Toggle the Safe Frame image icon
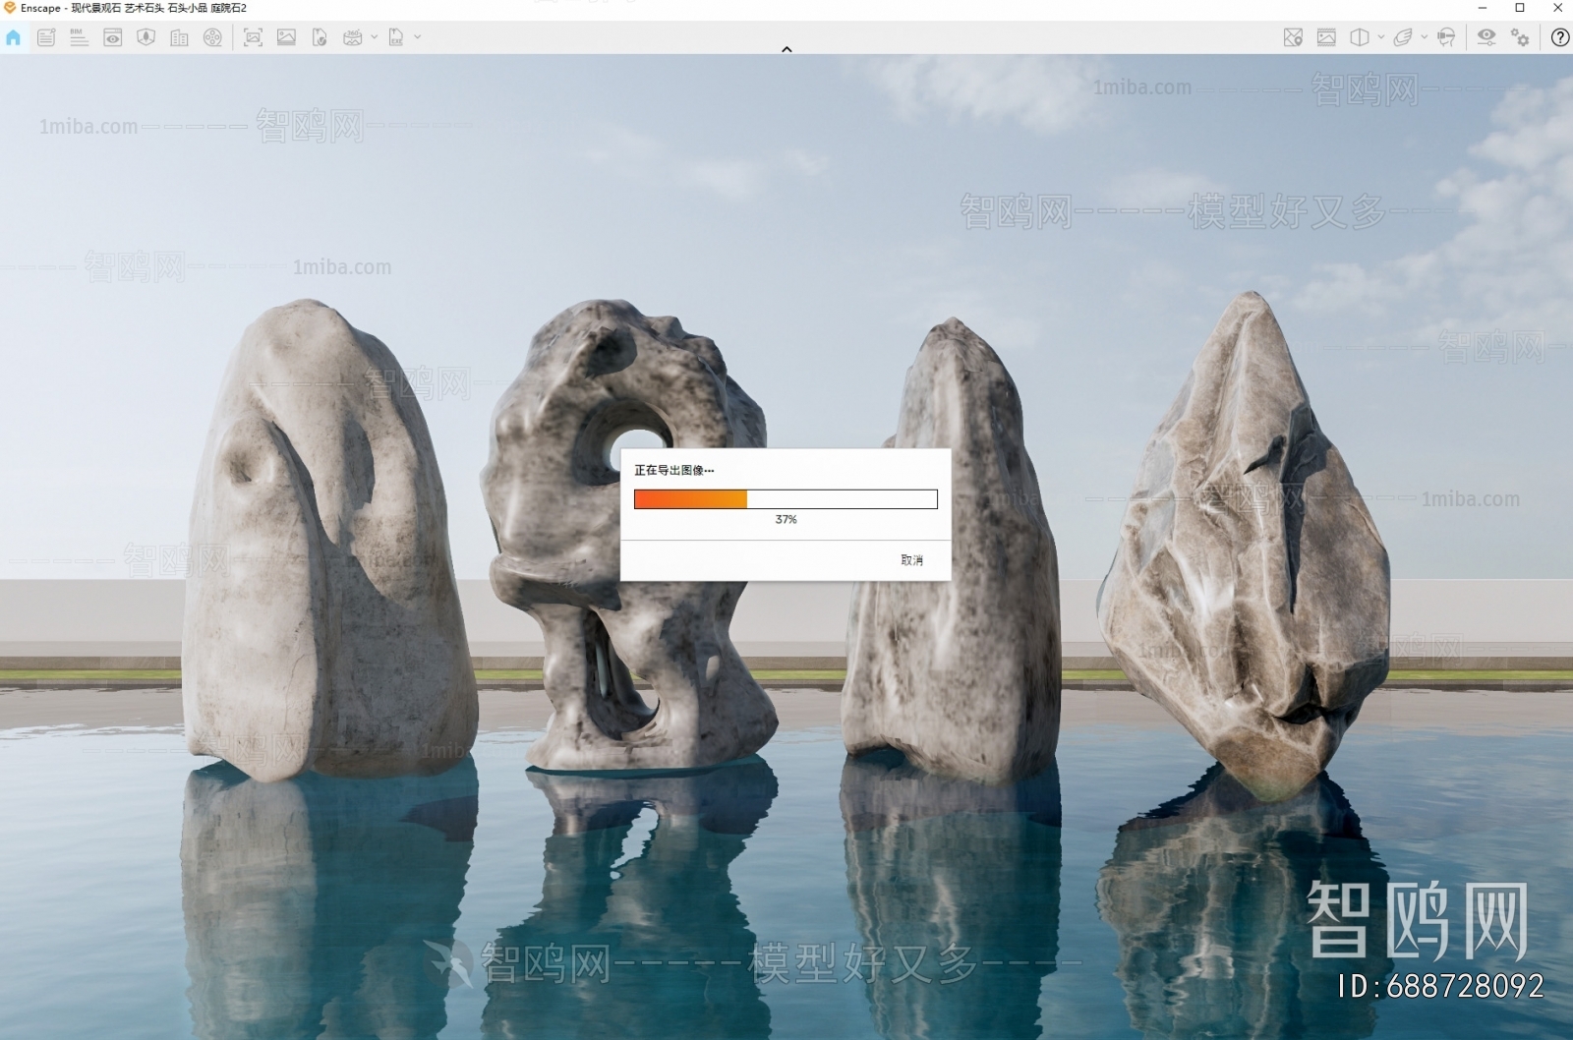The width and height of the screenshot is (1573, 1040). (1326, 37)
